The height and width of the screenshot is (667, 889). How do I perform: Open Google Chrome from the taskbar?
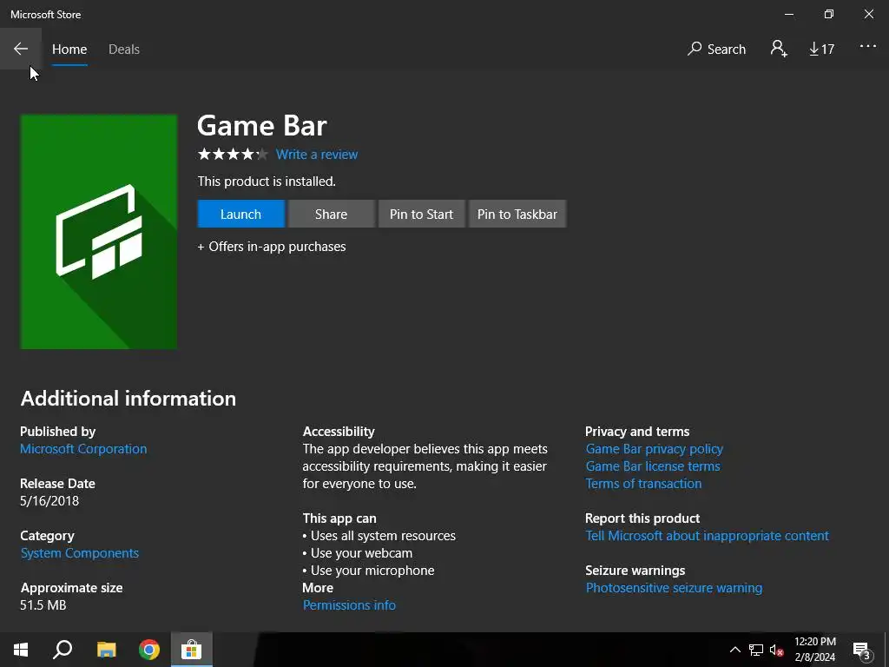point(149,650)
